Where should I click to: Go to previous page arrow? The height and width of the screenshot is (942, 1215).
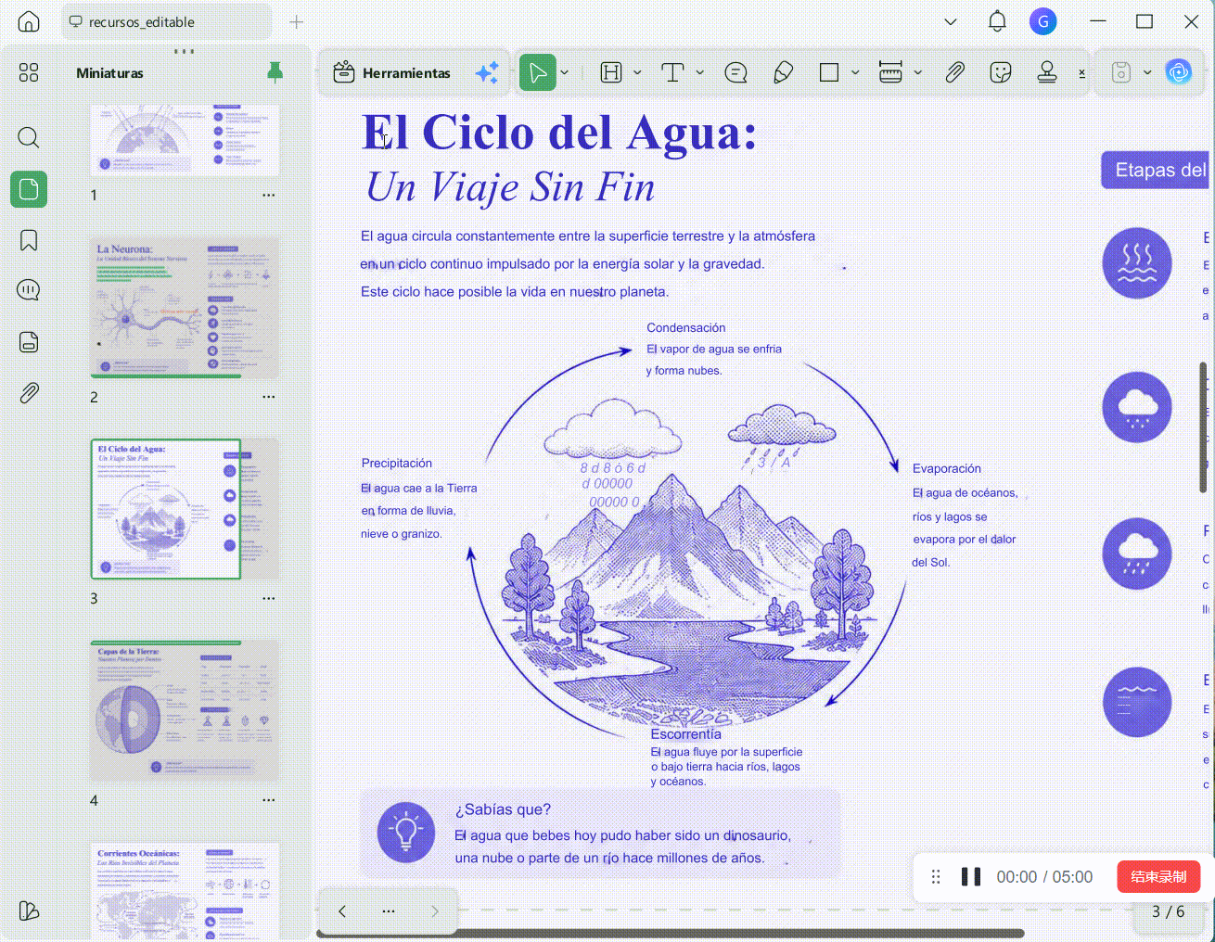pos(342,911)
